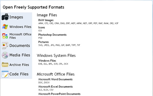The image size is (153, 96).
Task: Open the Images category label
Action: click(x=16, y=17)
